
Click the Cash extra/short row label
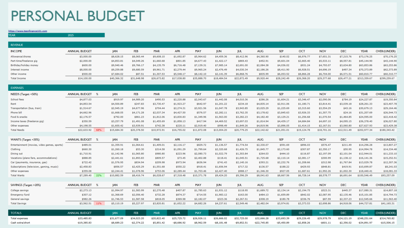[x=20, y=223]
